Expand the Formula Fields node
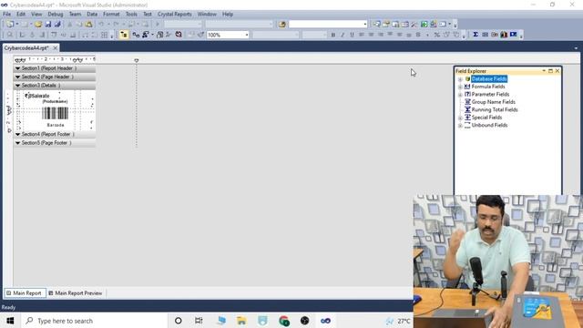 click(460, 87)
